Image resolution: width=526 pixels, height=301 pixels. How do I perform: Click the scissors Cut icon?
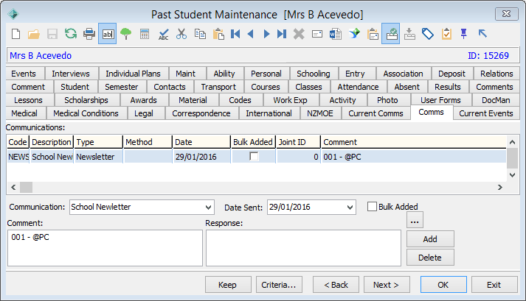point(181,34)
